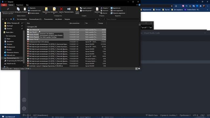Click the Rename (Переименовать) icon
210x118 pixels.
coord(69,9)
